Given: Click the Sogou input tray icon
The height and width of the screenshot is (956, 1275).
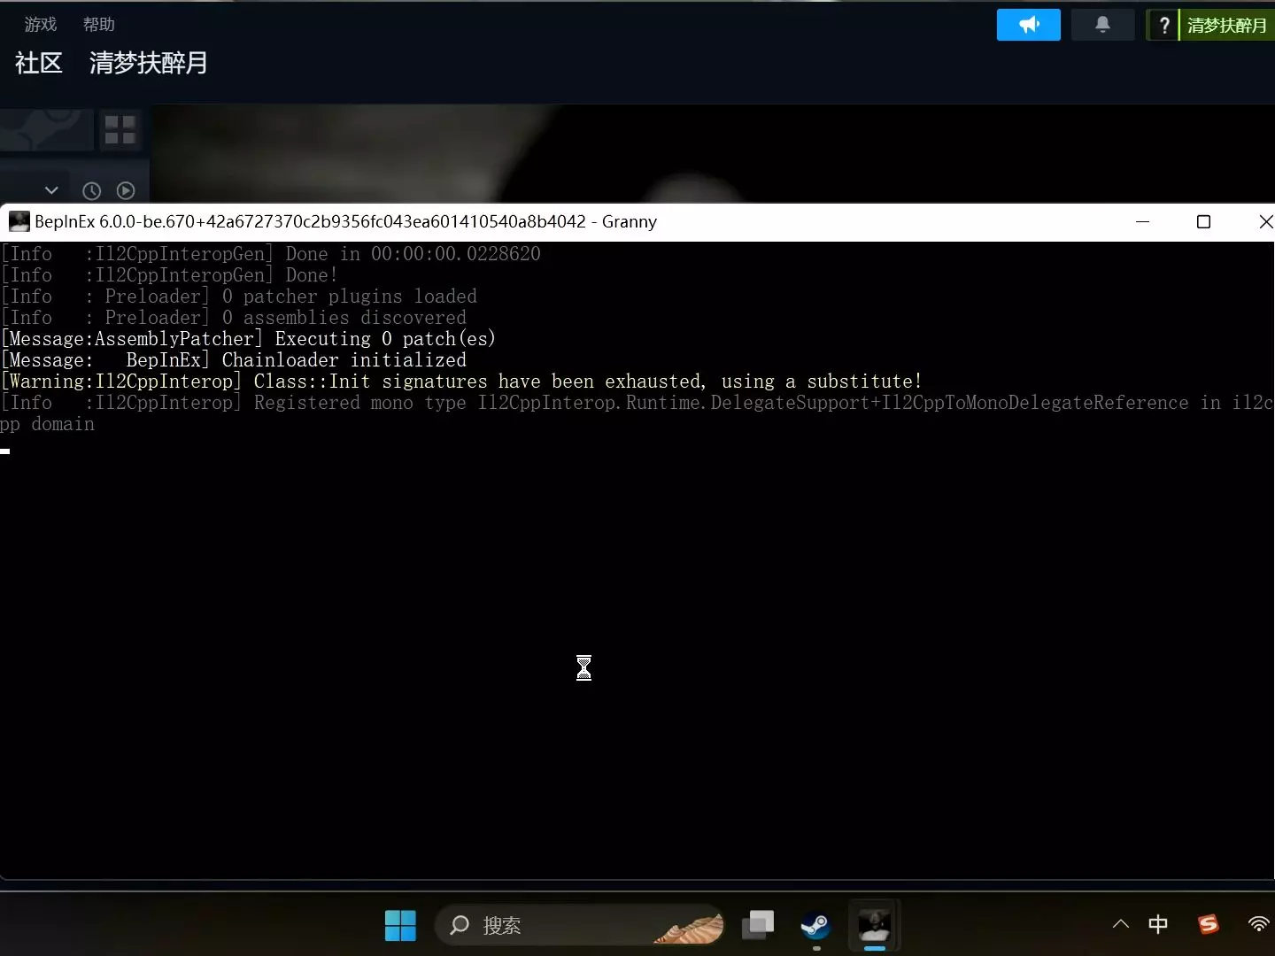Looking at the screenshot, I should click(1208, 924).
